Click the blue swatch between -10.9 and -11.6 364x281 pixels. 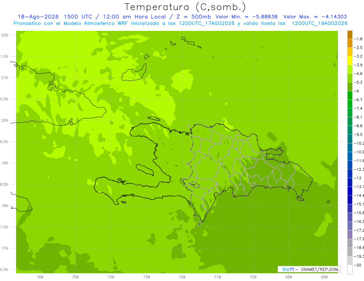click(350, 156)
